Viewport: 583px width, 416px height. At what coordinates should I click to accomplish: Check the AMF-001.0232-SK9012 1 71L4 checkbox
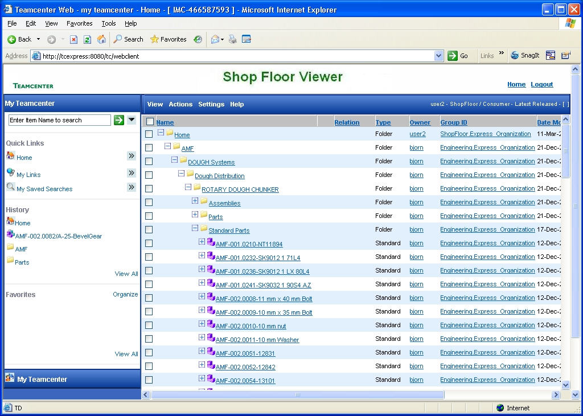click(149, 257)
